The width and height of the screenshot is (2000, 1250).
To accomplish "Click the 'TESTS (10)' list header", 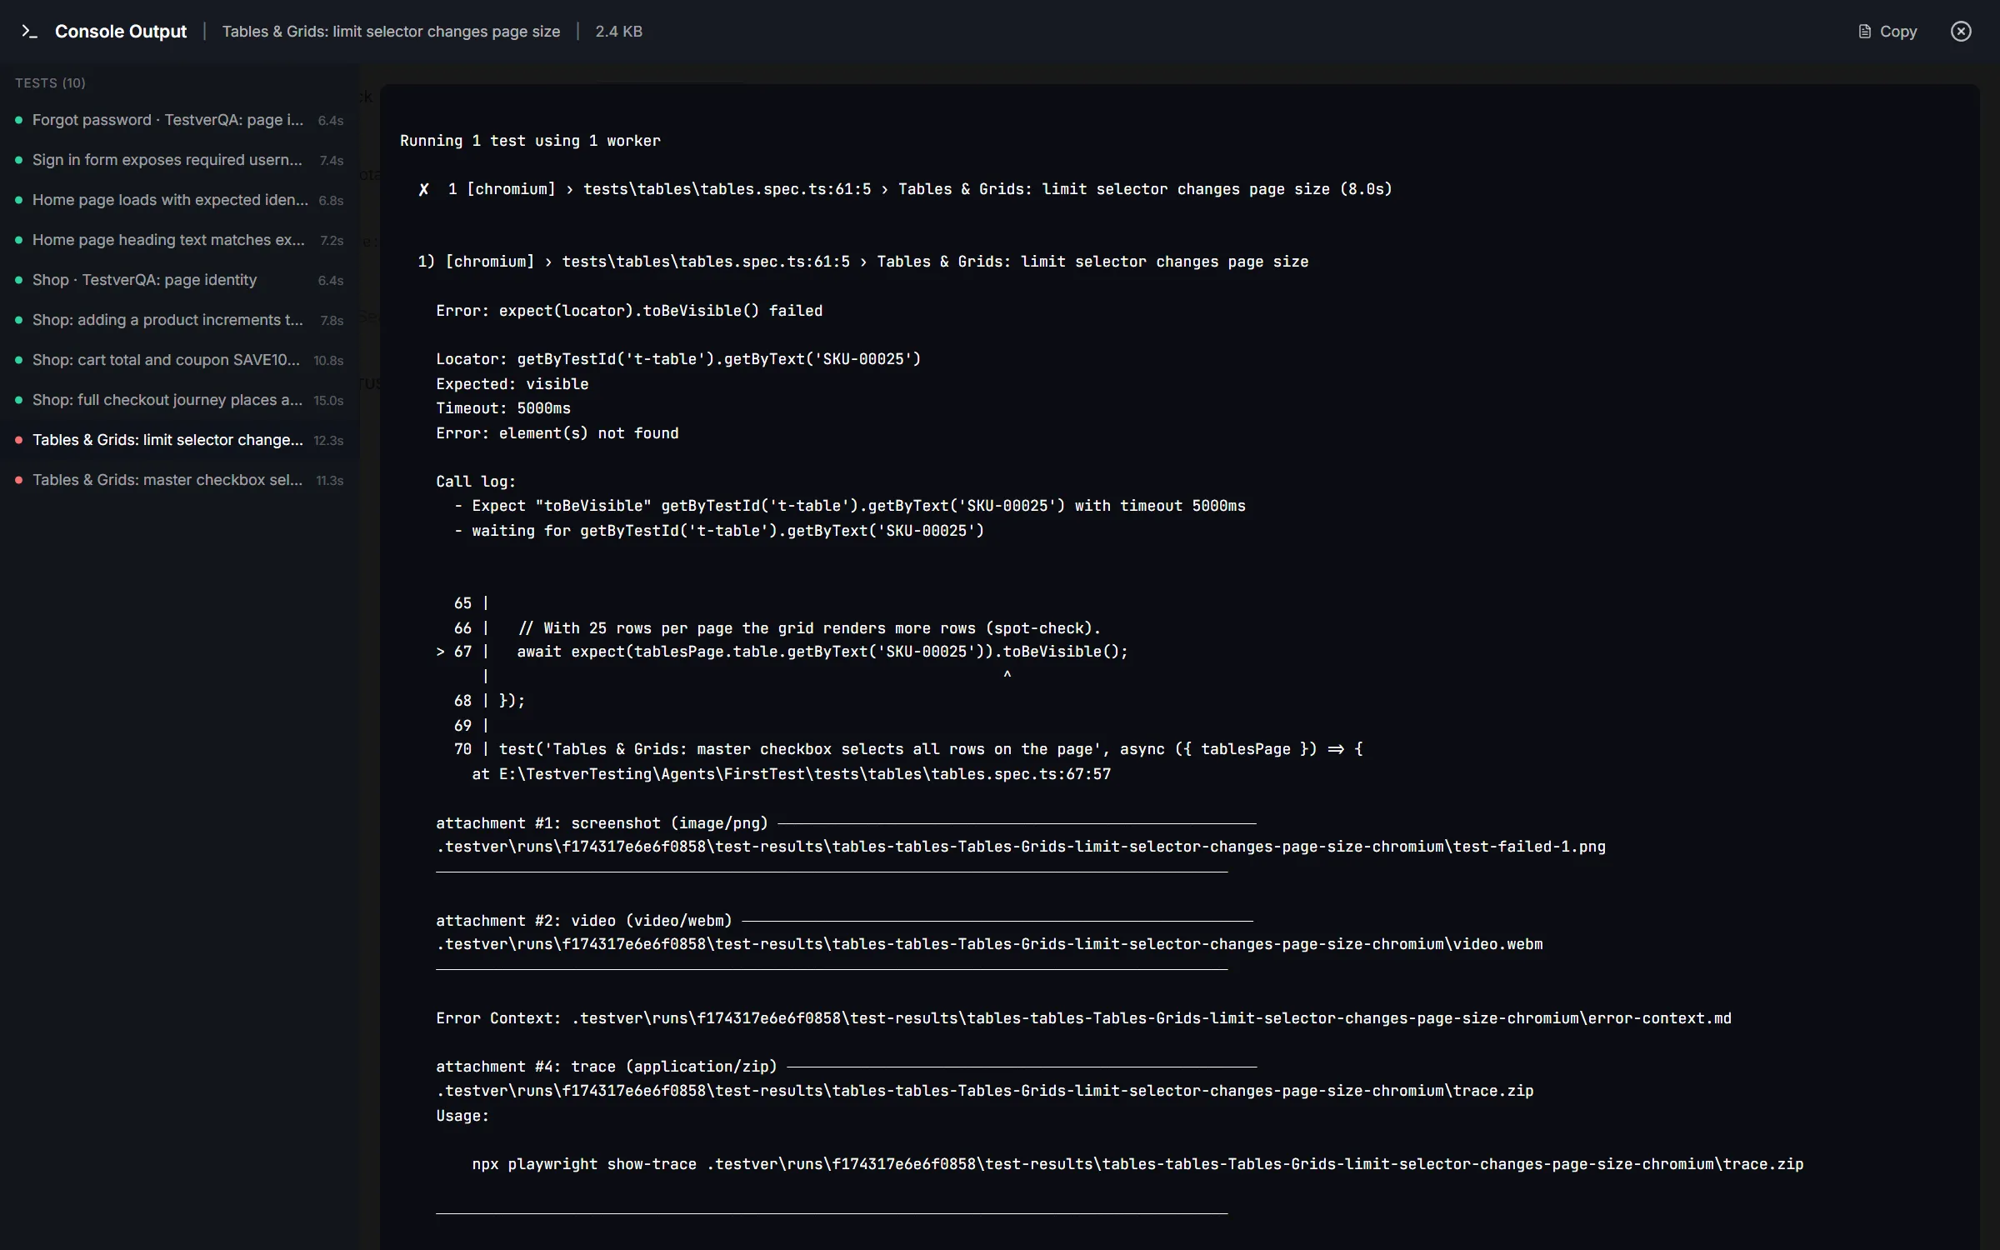I will click(x=50, y=83).
